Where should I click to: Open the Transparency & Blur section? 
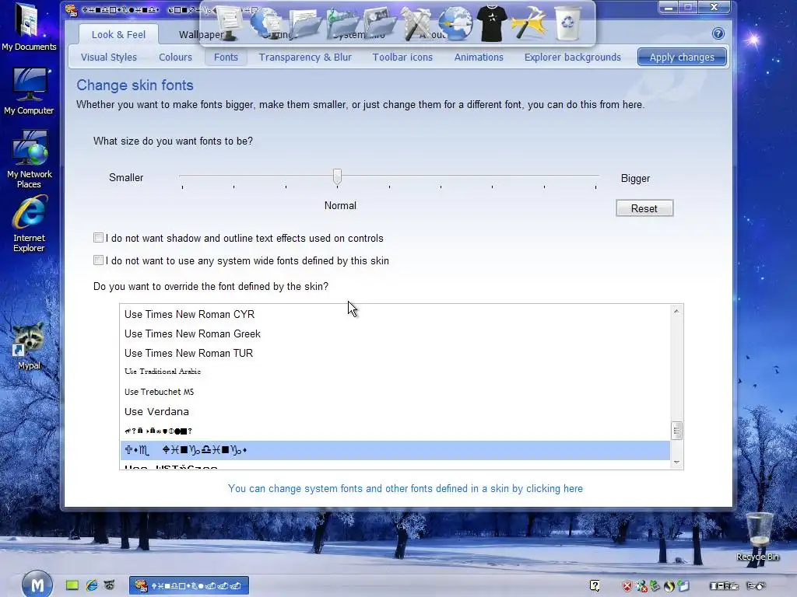[305, 57]
